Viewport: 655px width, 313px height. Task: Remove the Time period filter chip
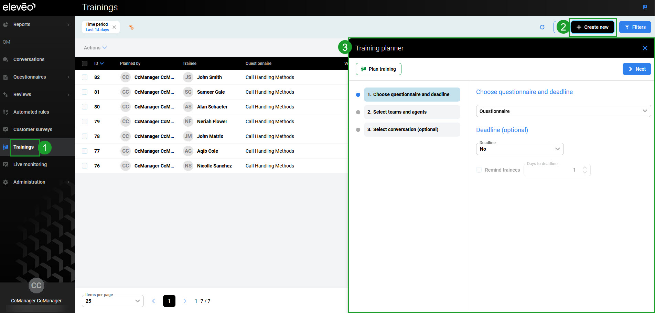[114, 27]
